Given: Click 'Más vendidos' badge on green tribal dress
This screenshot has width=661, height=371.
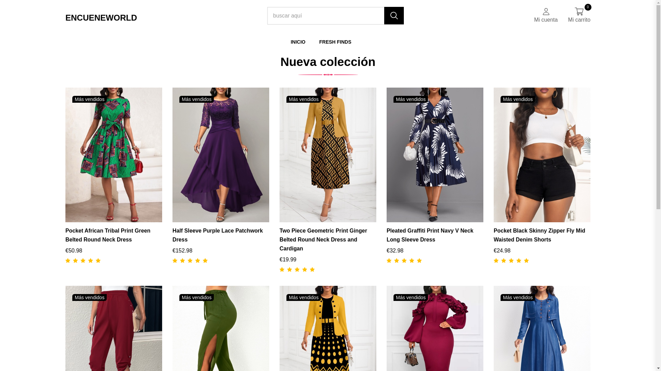Looking at the screenshot, I should (90, 99).
